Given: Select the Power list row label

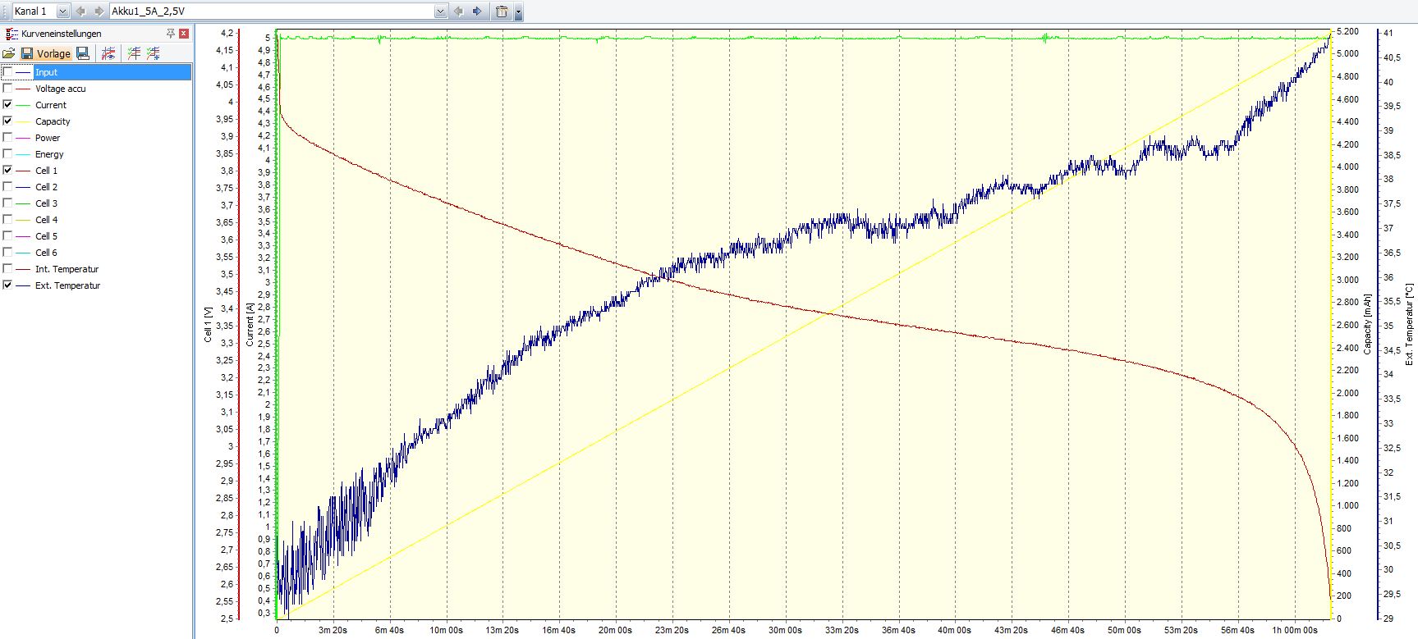Looking at the screenshot, I should (48, 138).
